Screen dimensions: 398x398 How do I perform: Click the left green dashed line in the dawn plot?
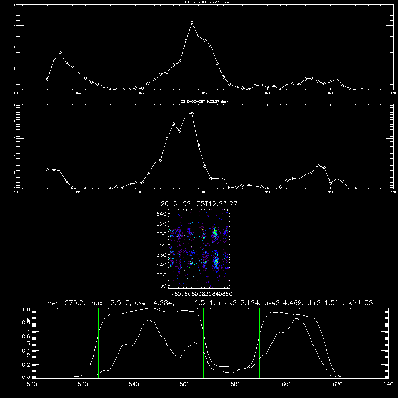(127, 47)
